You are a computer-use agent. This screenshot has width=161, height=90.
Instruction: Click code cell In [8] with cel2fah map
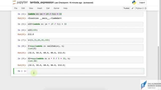tap(85, 47)
